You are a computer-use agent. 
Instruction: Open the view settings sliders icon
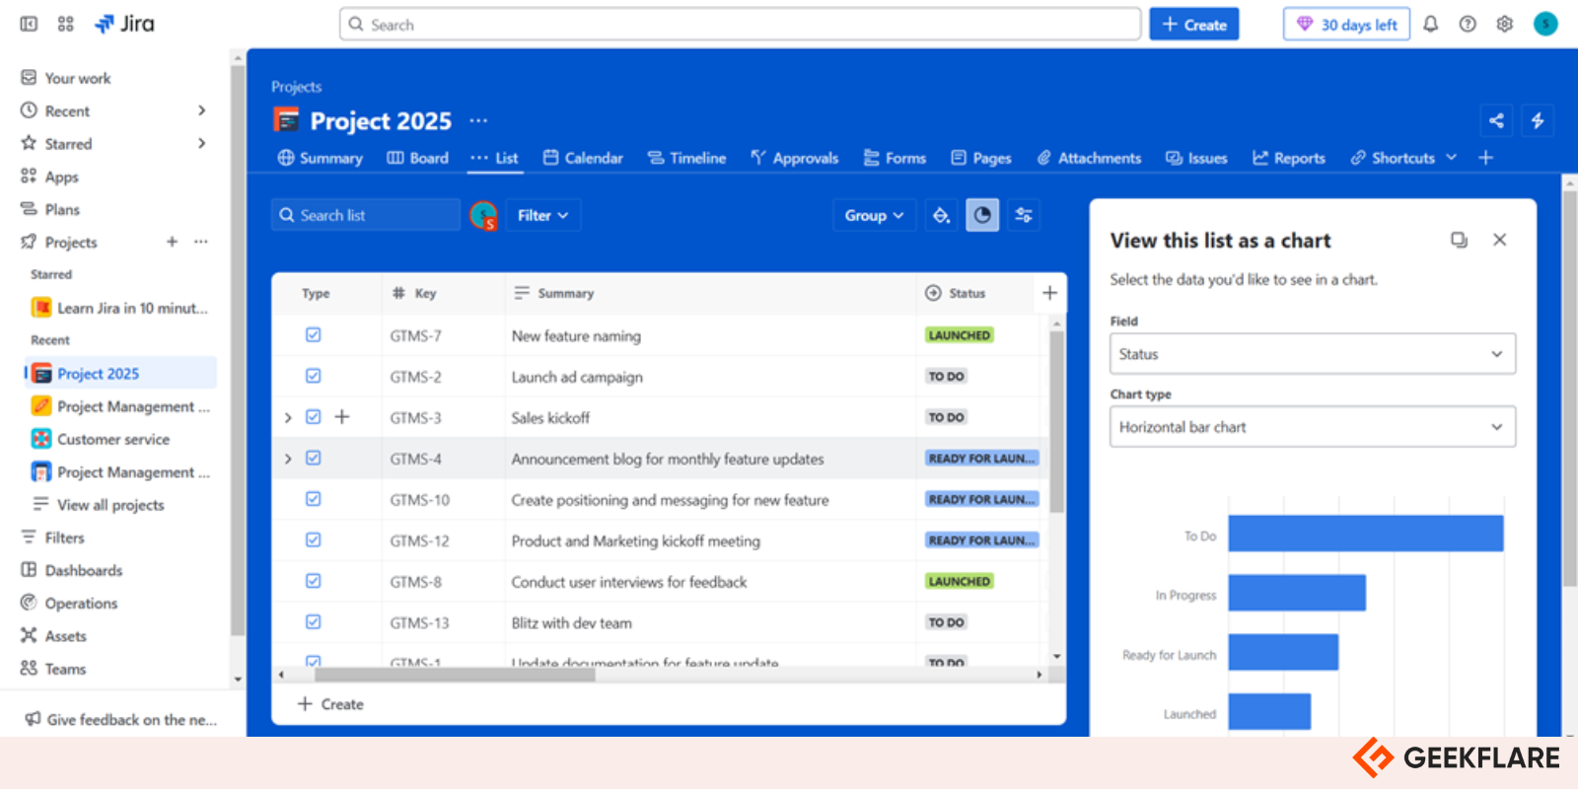click(1024, 215)
